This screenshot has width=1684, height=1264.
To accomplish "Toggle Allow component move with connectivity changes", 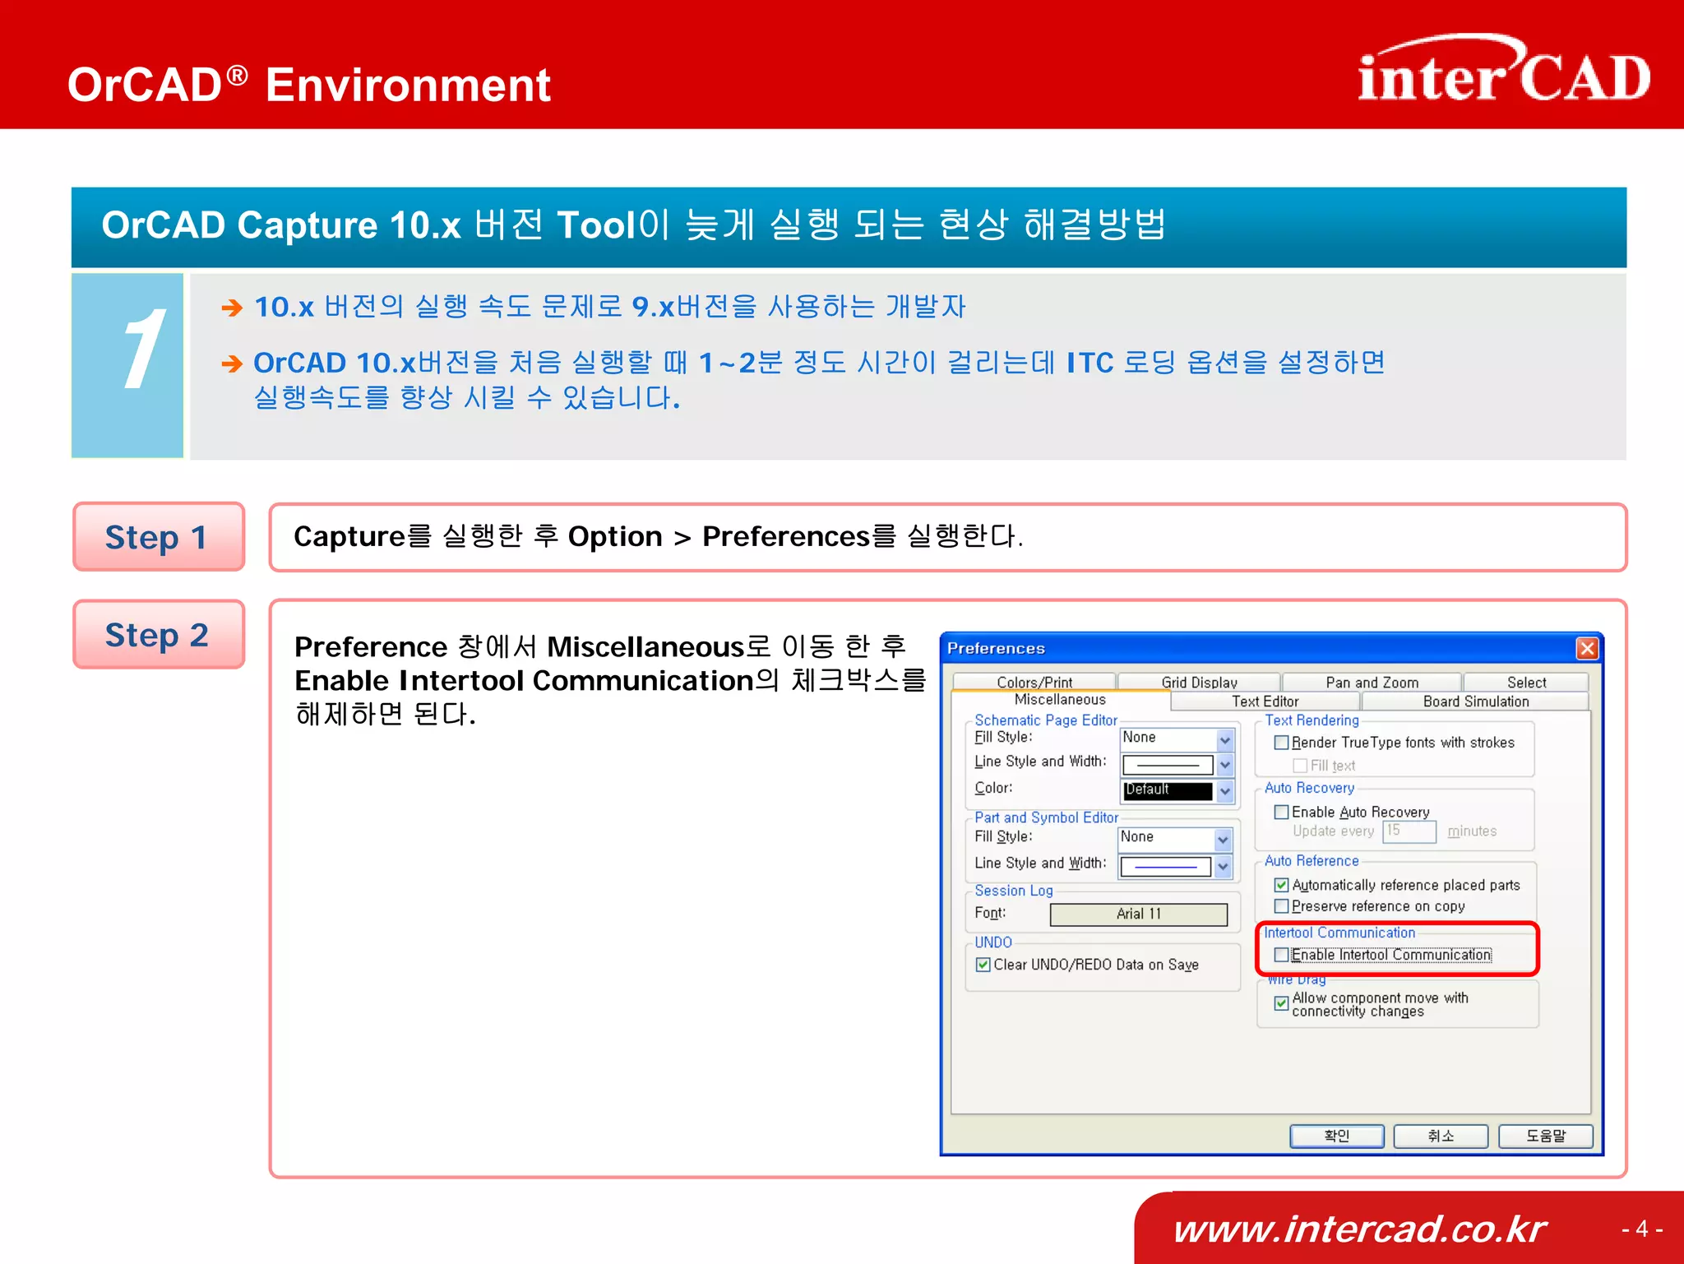I will [1281, 1003].
